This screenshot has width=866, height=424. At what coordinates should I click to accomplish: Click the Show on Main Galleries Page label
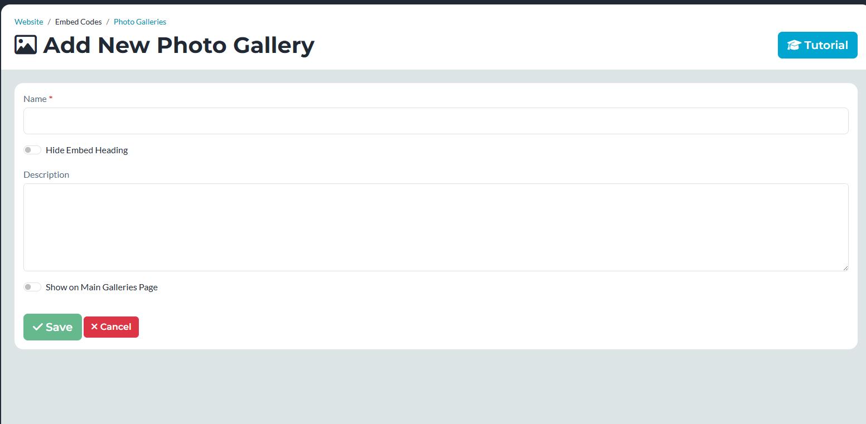coord(101,287)
